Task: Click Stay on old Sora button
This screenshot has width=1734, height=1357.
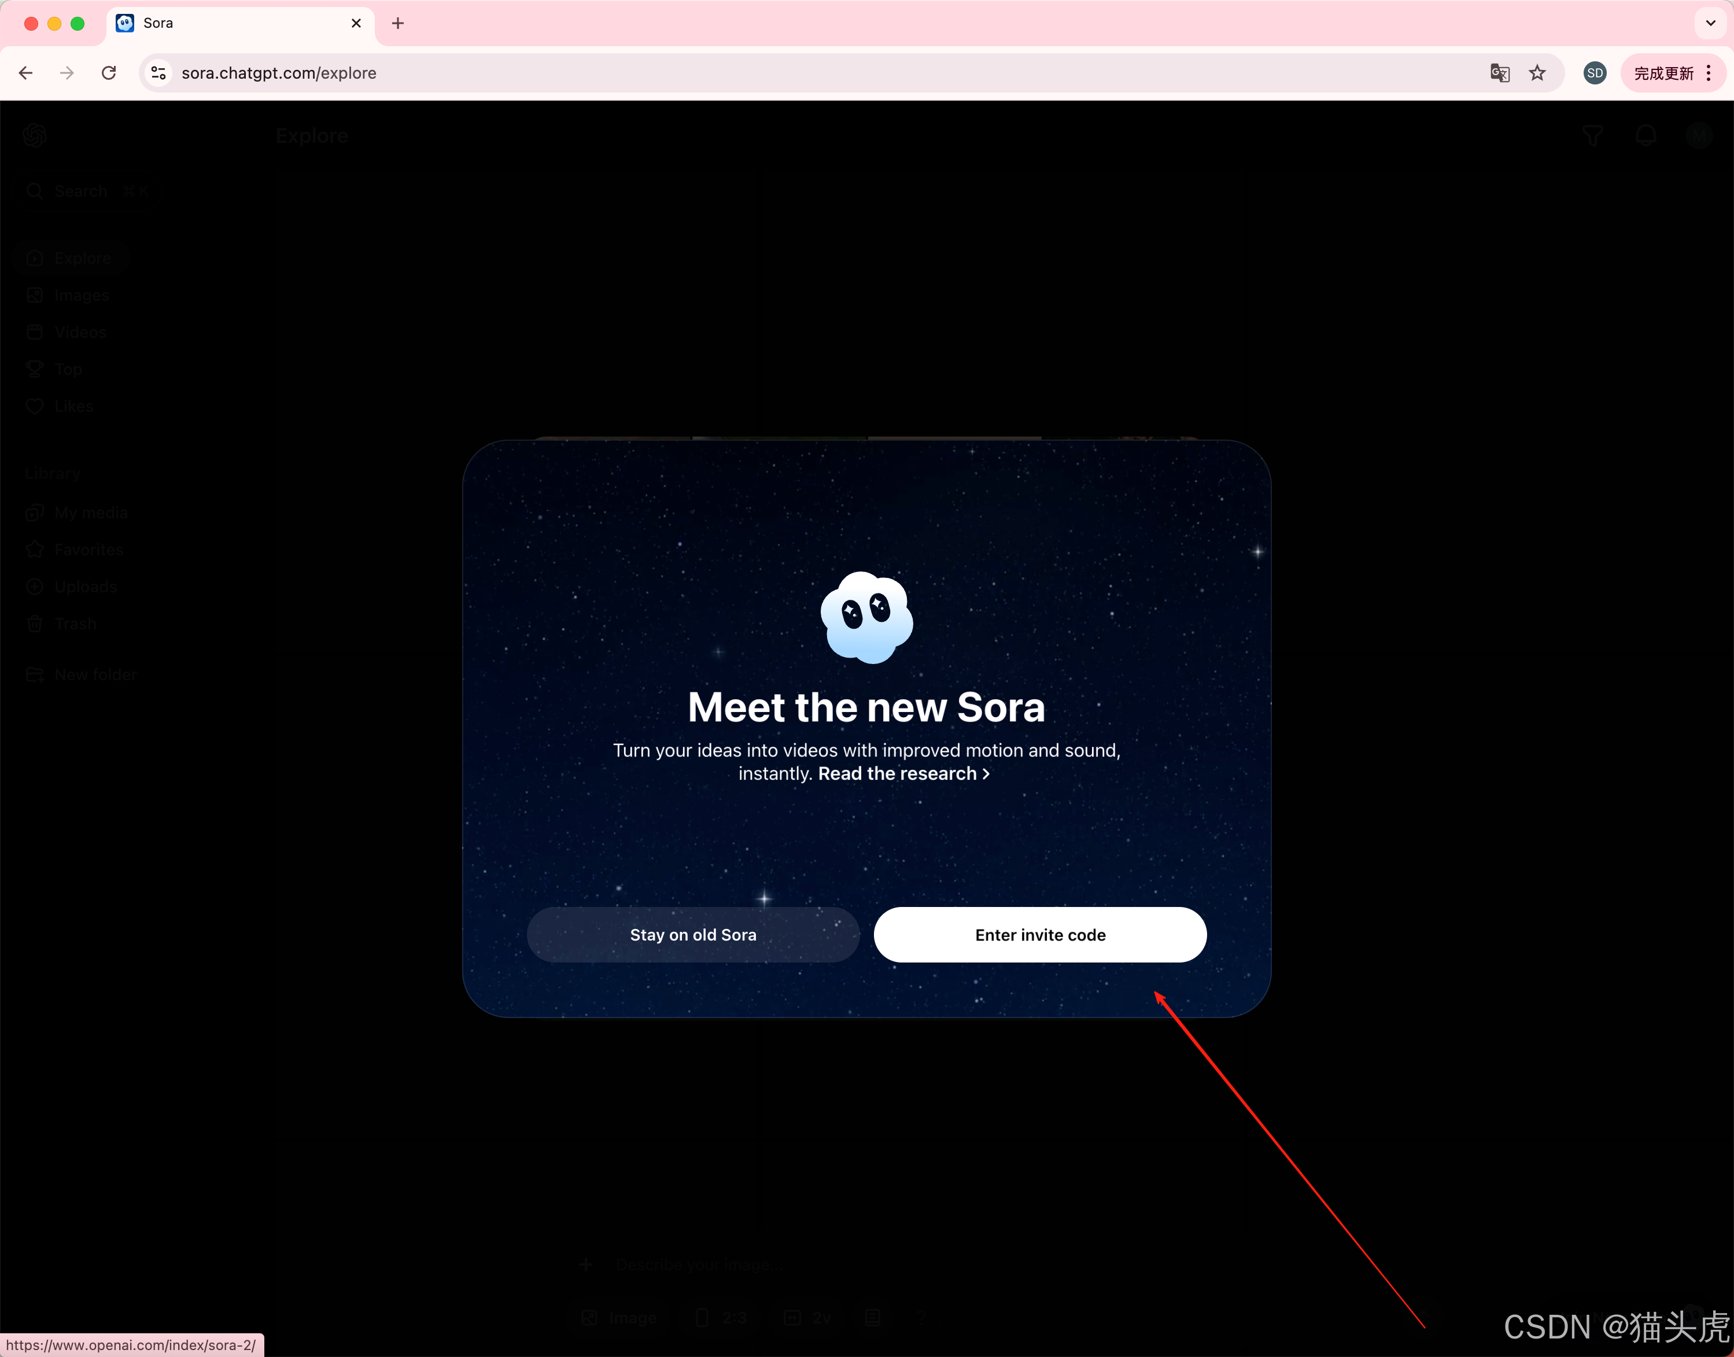Action: 693,934
